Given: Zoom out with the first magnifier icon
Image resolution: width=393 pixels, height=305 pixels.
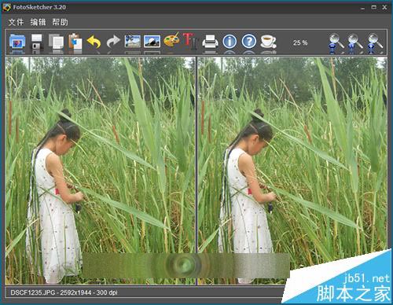Looking at the screenshot, I should (x=336, y=42).
